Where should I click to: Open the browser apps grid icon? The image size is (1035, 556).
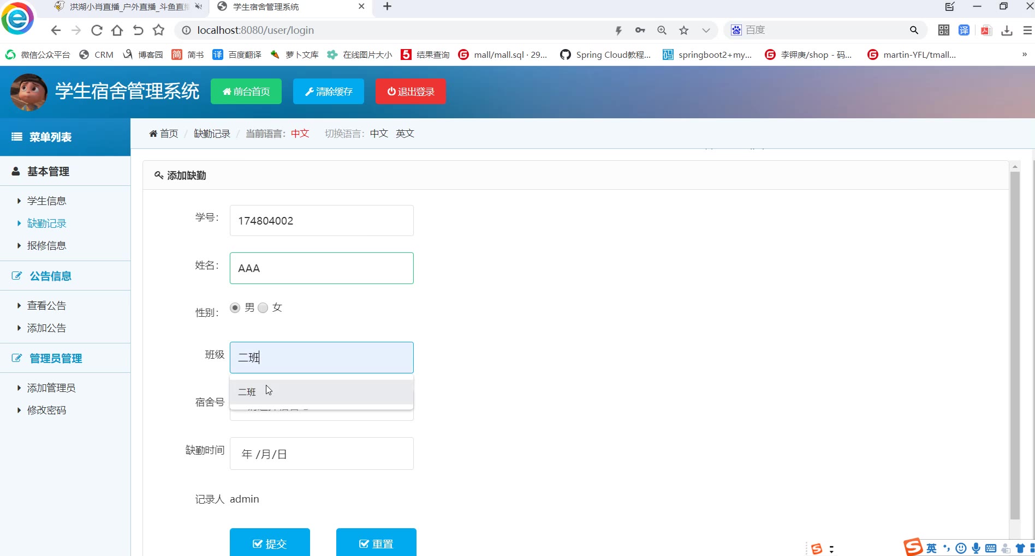(x=944, y=31)
